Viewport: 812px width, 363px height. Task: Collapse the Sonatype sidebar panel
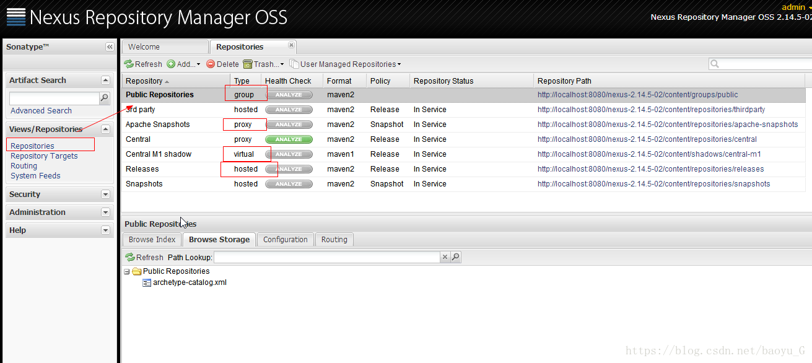pyautogui.click(x=110, y=47)
